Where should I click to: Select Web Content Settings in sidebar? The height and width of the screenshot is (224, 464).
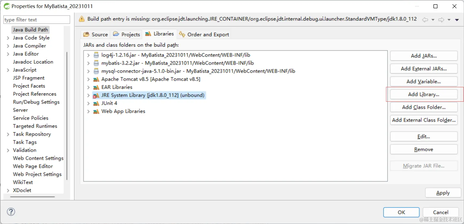coord(38,158)
